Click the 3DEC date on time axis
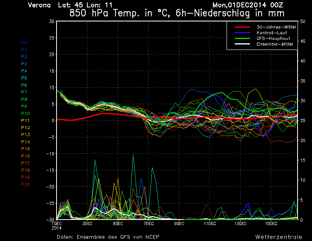312x241 pixels. [87, 223]
